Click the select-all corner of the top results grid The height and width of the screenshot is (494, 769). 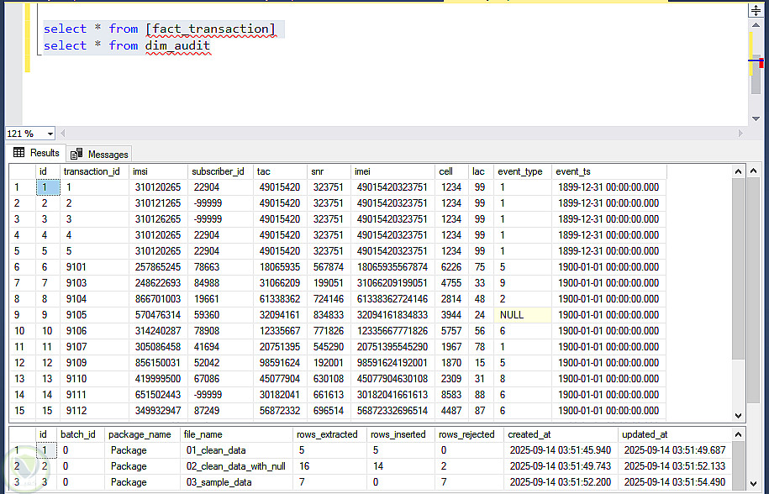pos(20,171)
